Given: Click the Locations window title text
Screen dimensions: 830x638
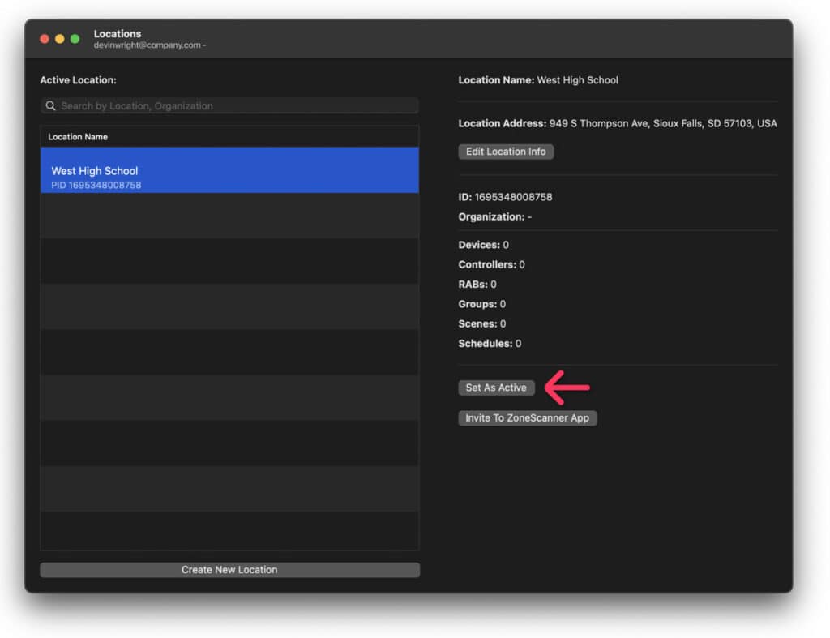Looking at the screenshot, I should click(118, 34).
